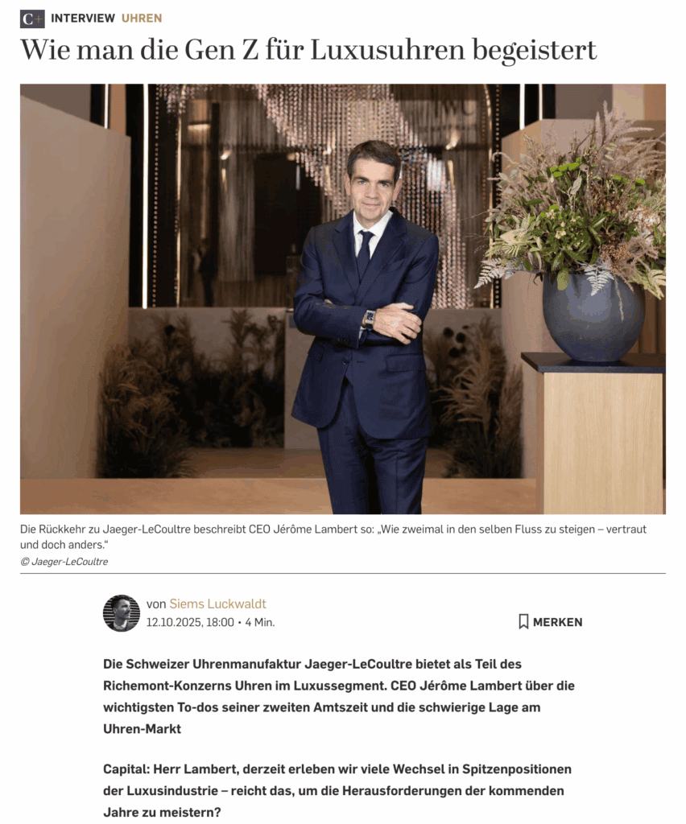This screenshot has width=686, height=824.
Task: Click the bookmark icon beside MERKEN
Action: pos(523,622)
